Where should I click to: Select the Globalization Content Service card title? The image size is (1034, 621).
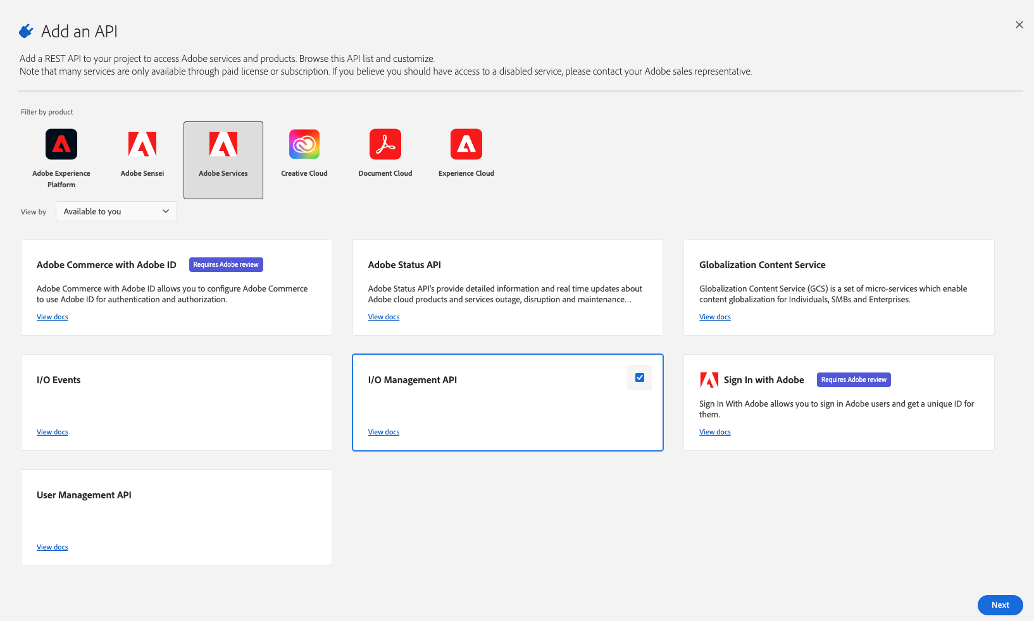click(763, 265)
